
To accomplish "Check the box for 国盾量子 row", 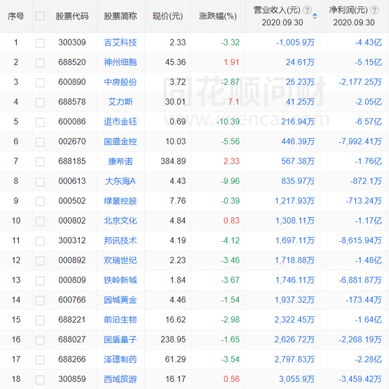I will [40, 340].
